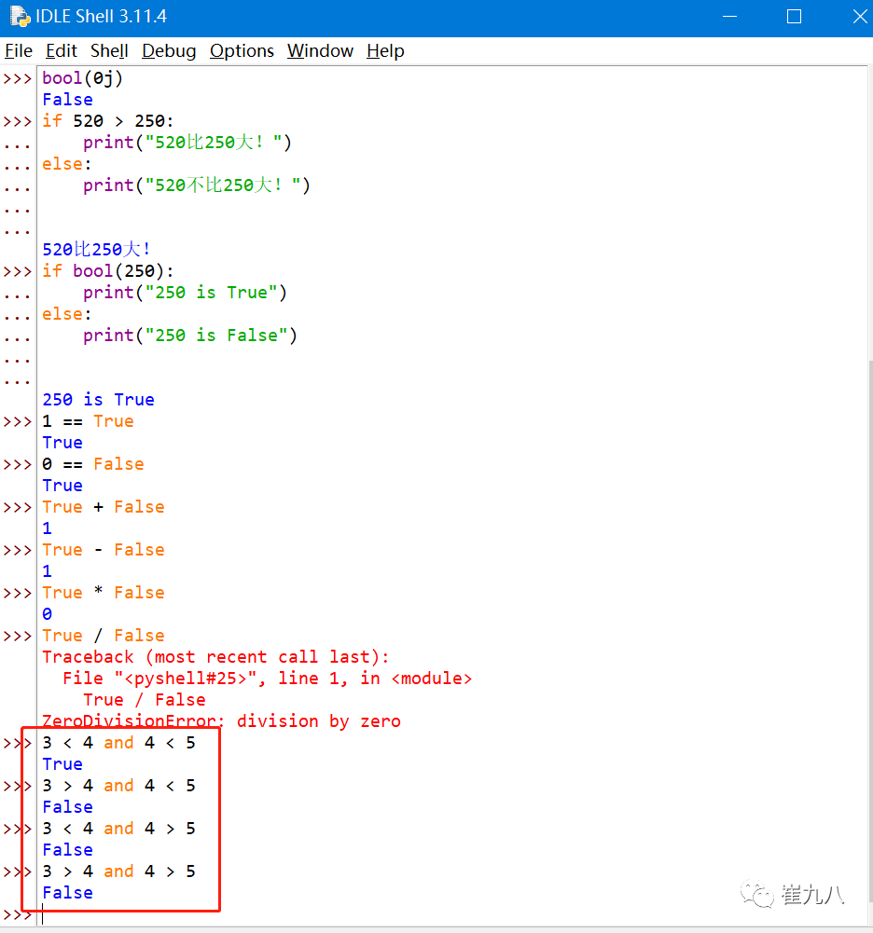Open the Options menu
The width and height of the screenshot is (873, 933).
pyautogui.click(x=242, y=51)
